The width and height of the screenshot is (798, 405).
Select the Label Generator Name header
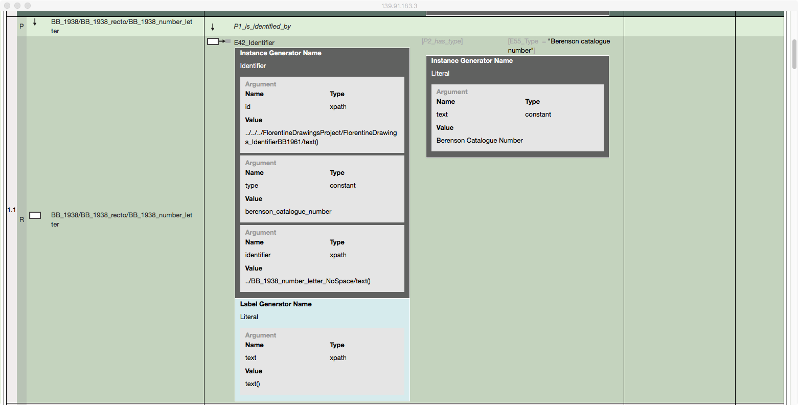[x=276, y=304]
